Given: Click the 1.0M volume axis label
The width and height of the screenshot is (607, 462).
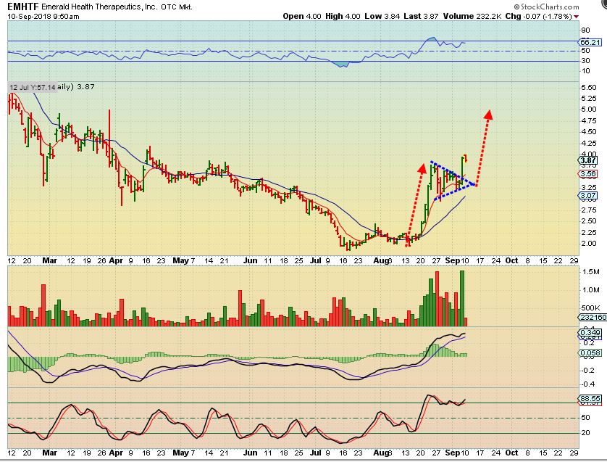Looking at the screenshot, I should click(591, 290).
